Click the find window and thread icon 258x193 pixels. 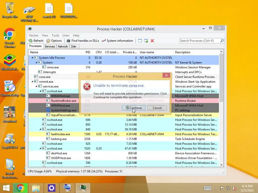pyautogui.click(x=146, y=41)
